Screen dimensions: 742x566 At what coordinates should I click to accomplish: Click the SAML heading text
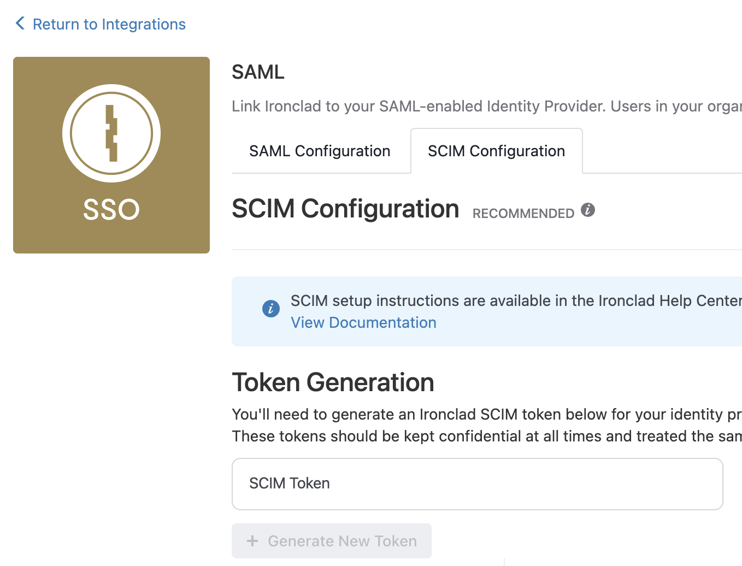click(x=258, y=72)
